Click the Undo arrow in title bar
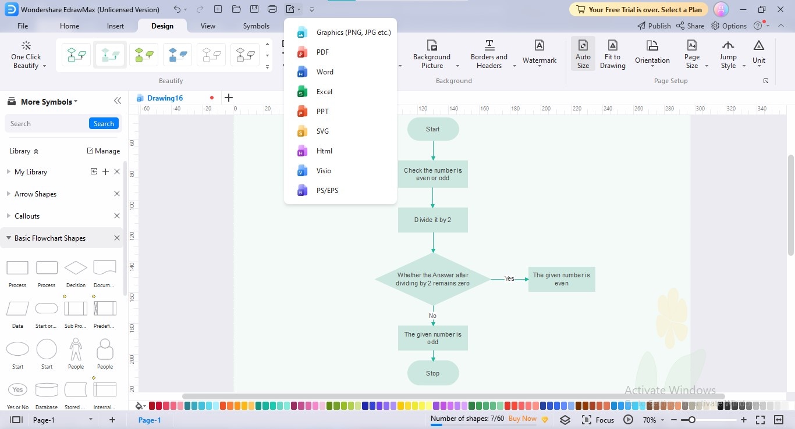The height and width of the screenshot is (429, 795). tap(178, 9)
